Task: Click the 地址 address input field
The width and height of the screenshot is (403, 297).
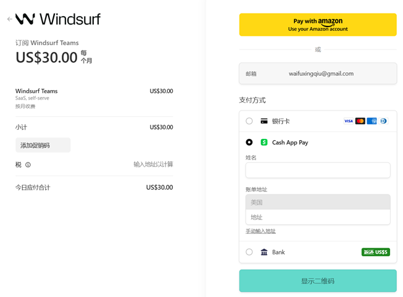Action: (318, 217)
